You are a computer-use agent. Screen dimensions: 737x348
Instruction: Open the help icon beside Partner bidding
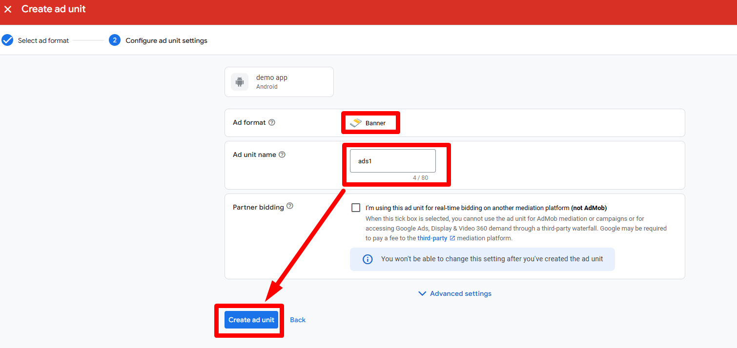click(290, 206)
